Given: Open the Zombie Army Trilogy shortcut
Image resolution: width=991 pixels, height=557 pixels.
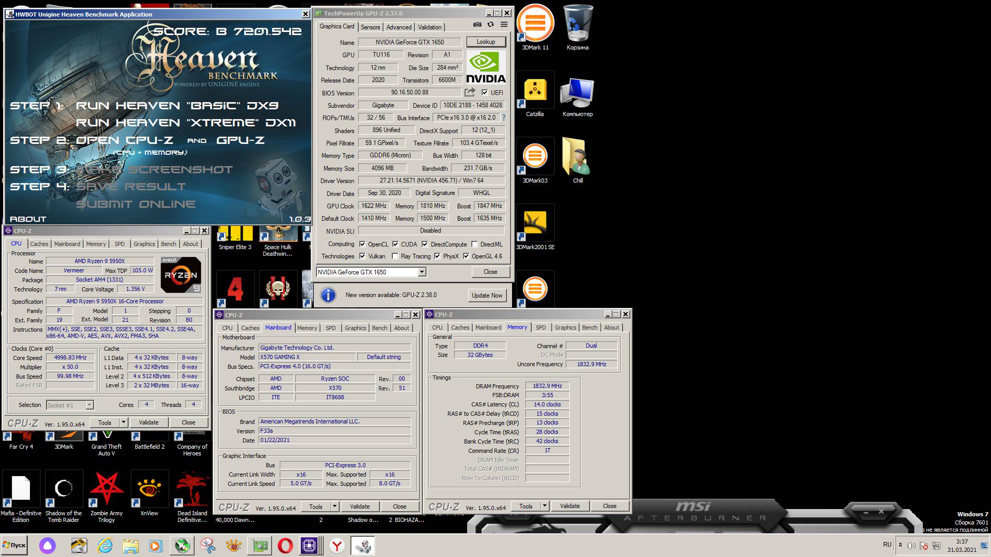Looking at the screenshot, I should [106, 496].
